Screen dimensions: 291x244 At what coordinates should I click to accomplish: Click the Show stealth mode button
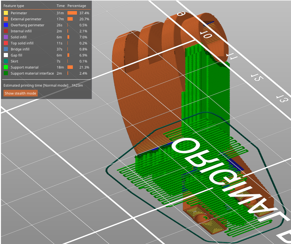click(20, 93)
